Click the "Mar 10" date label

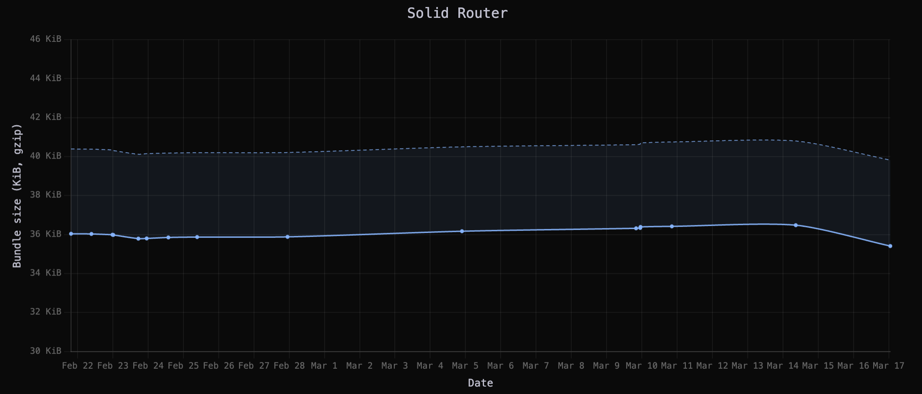point(641,366)
